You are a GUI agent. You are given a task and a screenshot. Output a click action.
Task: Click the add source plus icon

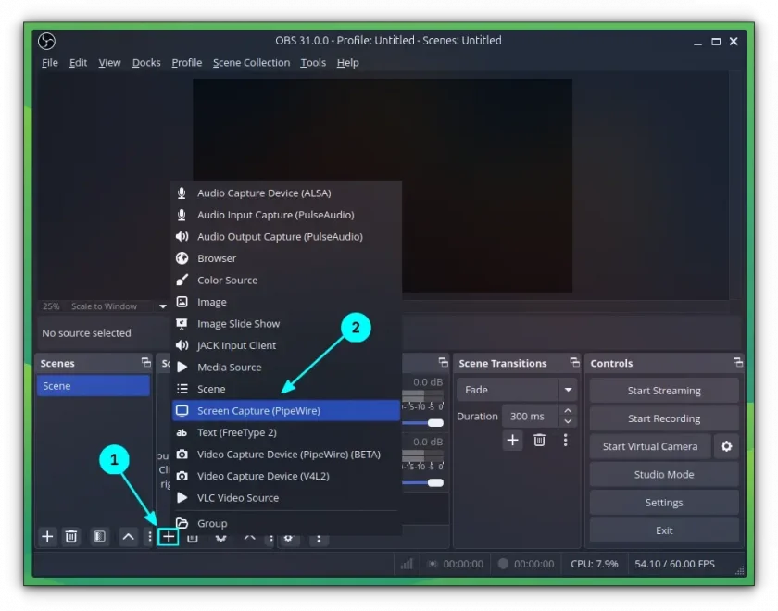169,537
